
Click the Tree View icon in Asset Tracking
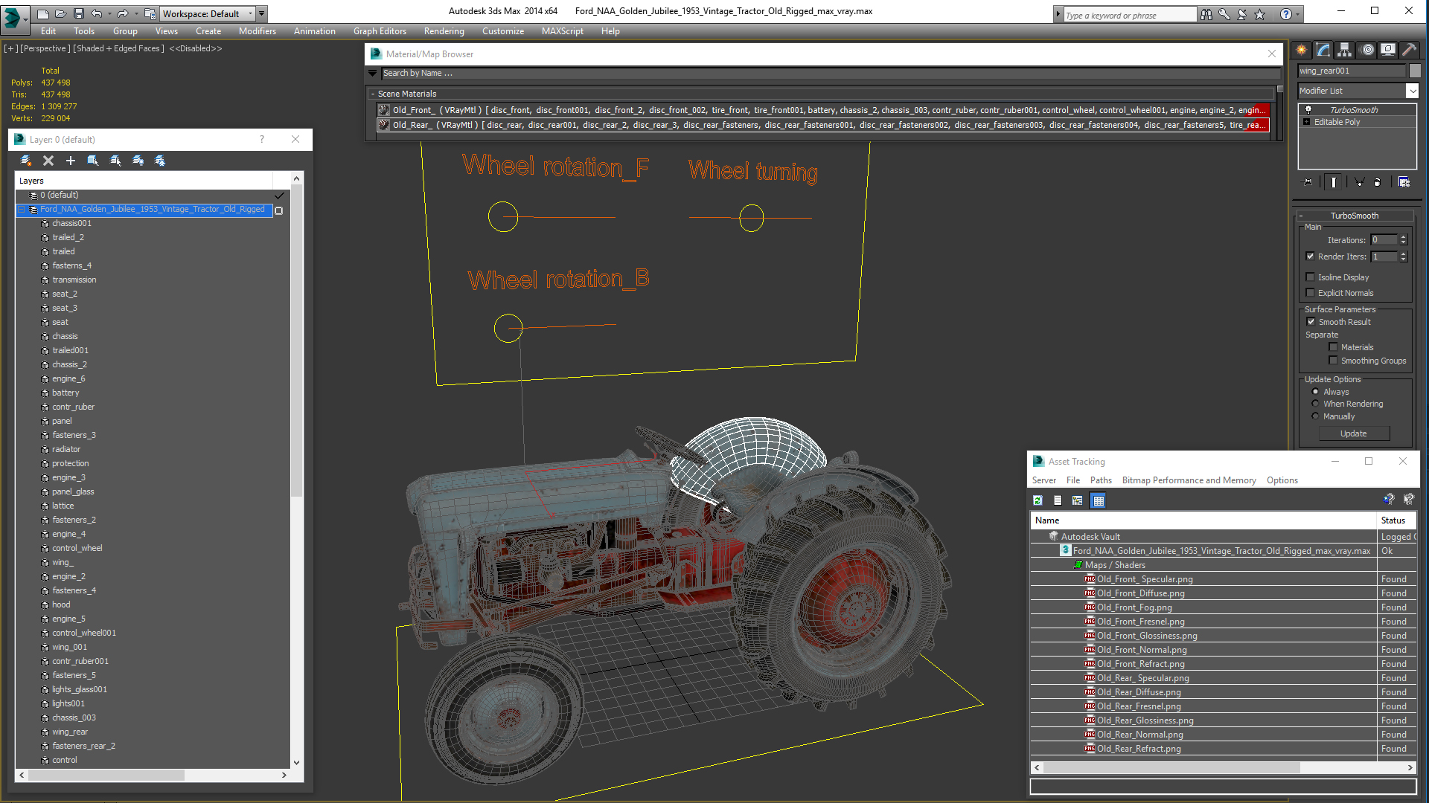1078,500
